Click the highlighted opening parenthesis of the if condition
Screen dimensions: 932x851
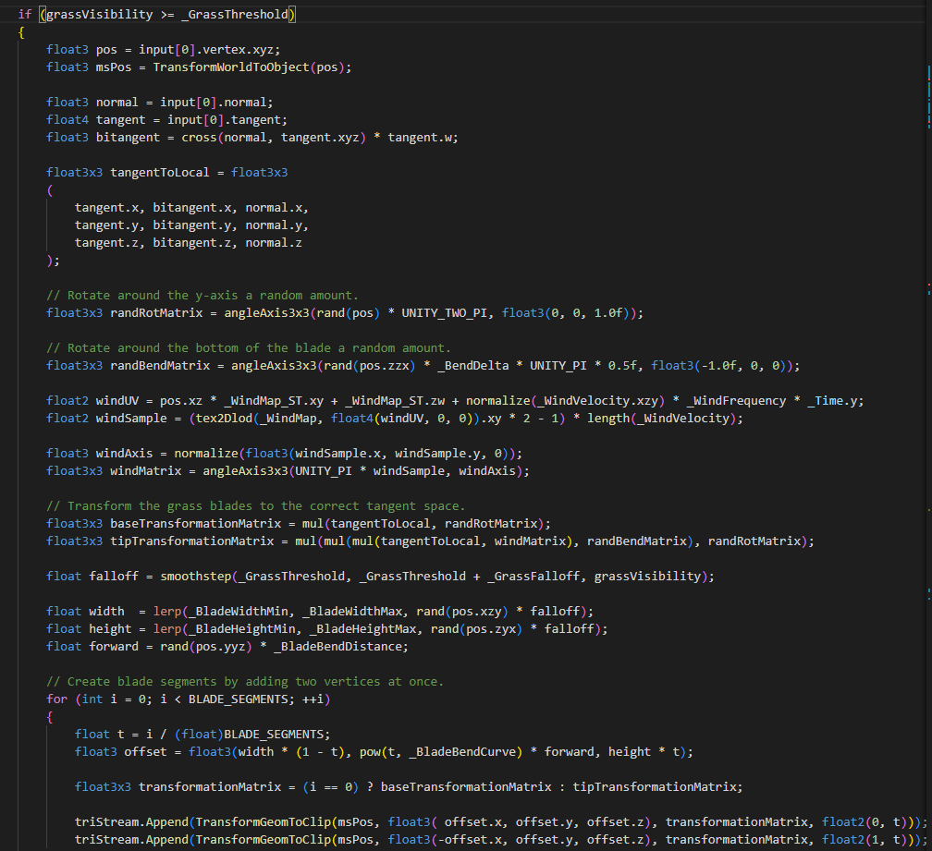[x=42, y=14]
